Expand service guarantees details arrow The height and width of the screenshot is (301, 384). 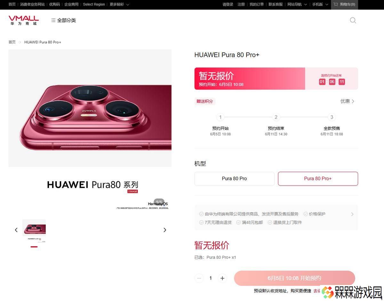tap(352, 214)
